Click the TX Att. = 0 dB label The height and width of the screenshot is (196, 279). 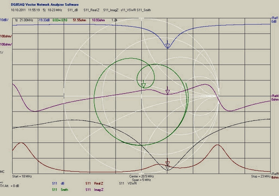pos(10,186)
